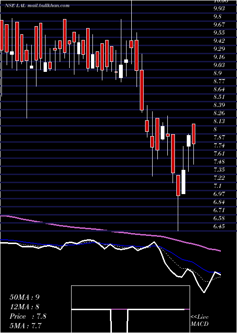The height and width of the screenshot is (333, 237).
Task: Click the 7.87 price axis label
Action: [x=219, y=137]
